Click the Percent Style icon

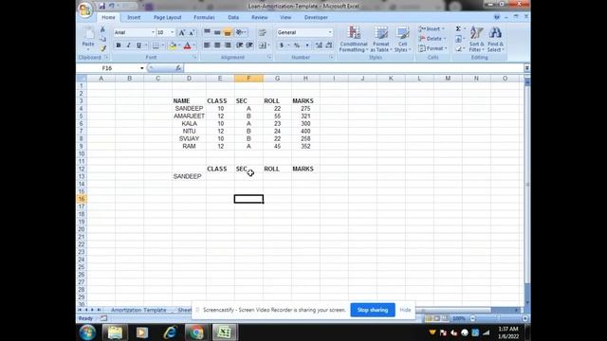(x=297, y=45)
